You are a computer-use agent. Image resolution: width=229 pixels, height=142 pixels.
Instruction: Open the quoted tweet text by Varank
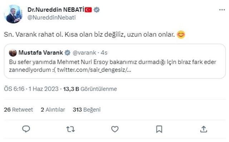[112, 66]
